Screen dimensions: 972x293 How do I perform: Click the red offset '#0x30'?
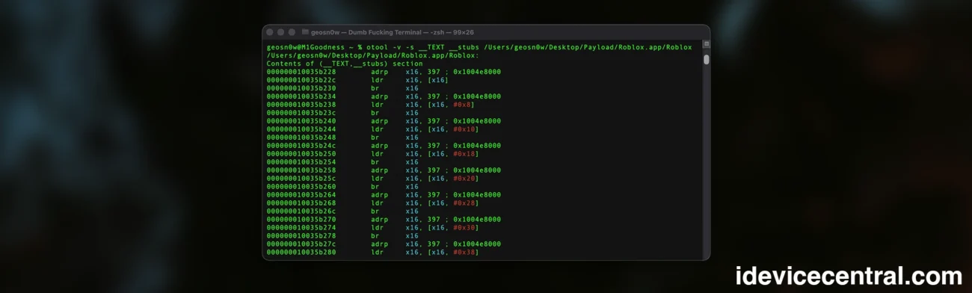pos(464,228)
